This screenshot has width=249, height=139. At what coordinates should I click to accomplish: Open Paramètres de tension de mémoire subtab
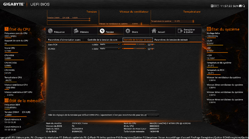click(x=171, y=40)
